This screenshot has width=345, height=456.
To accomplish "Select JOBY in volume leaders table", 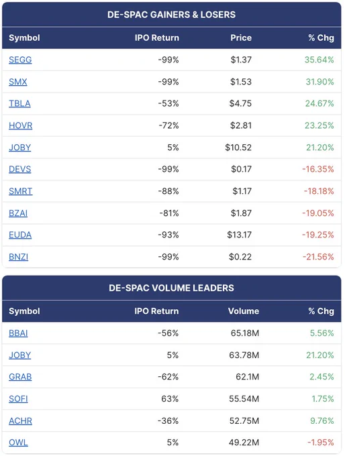I will [x=19, y=355].
